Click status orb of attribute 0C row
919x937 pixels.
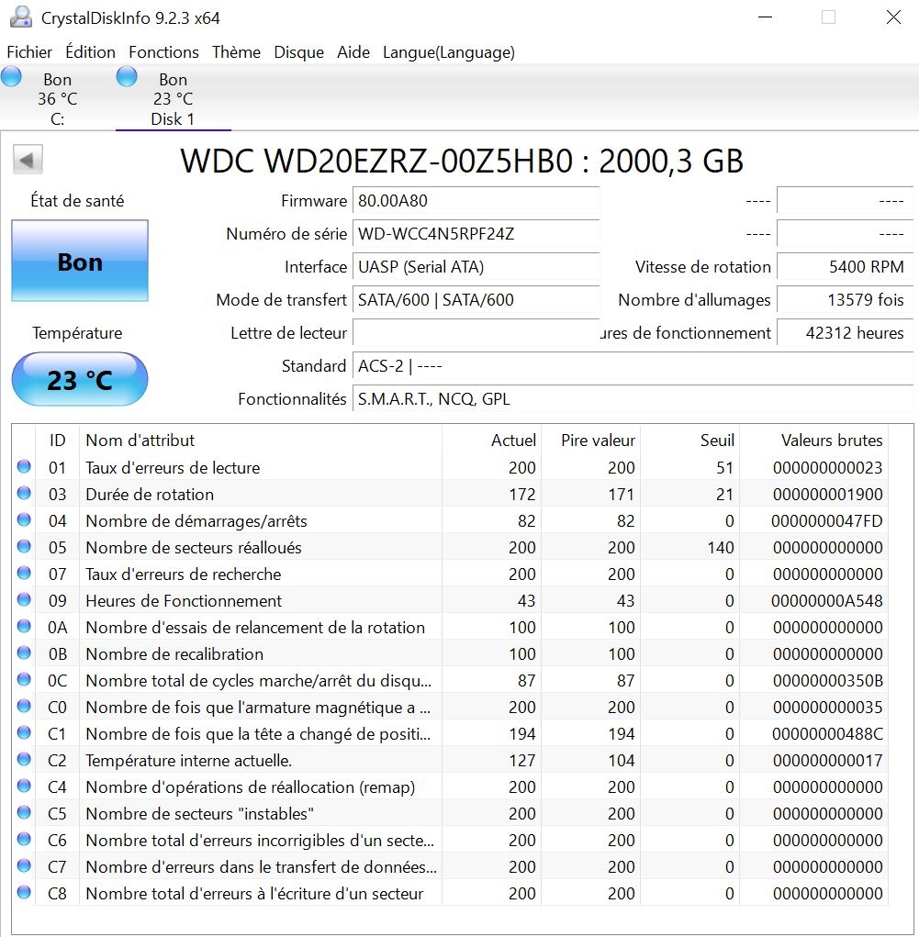coord(24,679)
